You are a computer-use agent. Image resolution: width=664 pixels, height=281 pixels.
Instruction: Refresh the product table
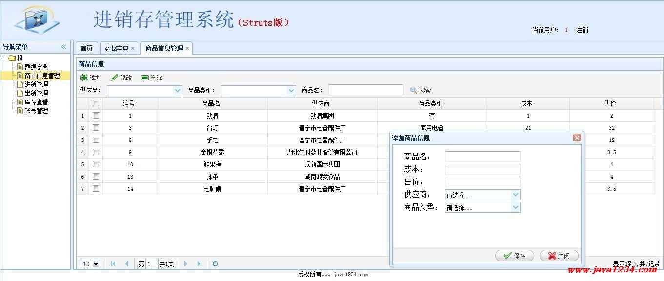[215, 264]
